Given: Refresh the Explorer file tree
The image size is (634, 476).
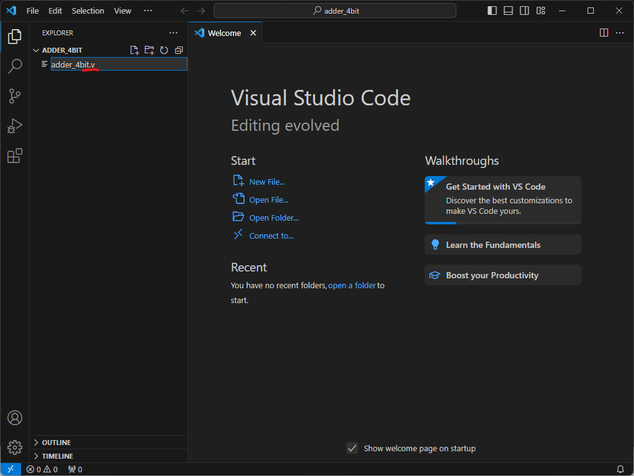Looking at the screenshot, I should 164,50.
